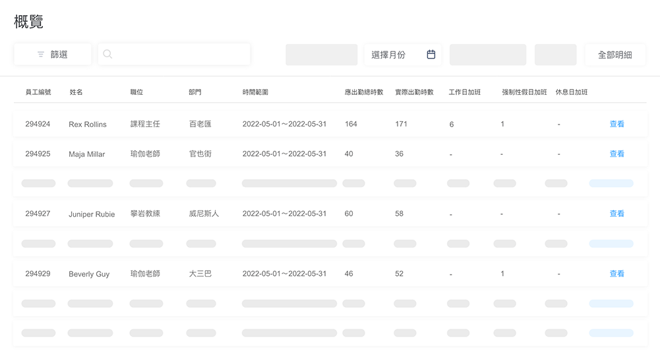This screenshot has height=359, width=660.
Task: Click the 實際出勤時數 column header
Action: [414, 92]
